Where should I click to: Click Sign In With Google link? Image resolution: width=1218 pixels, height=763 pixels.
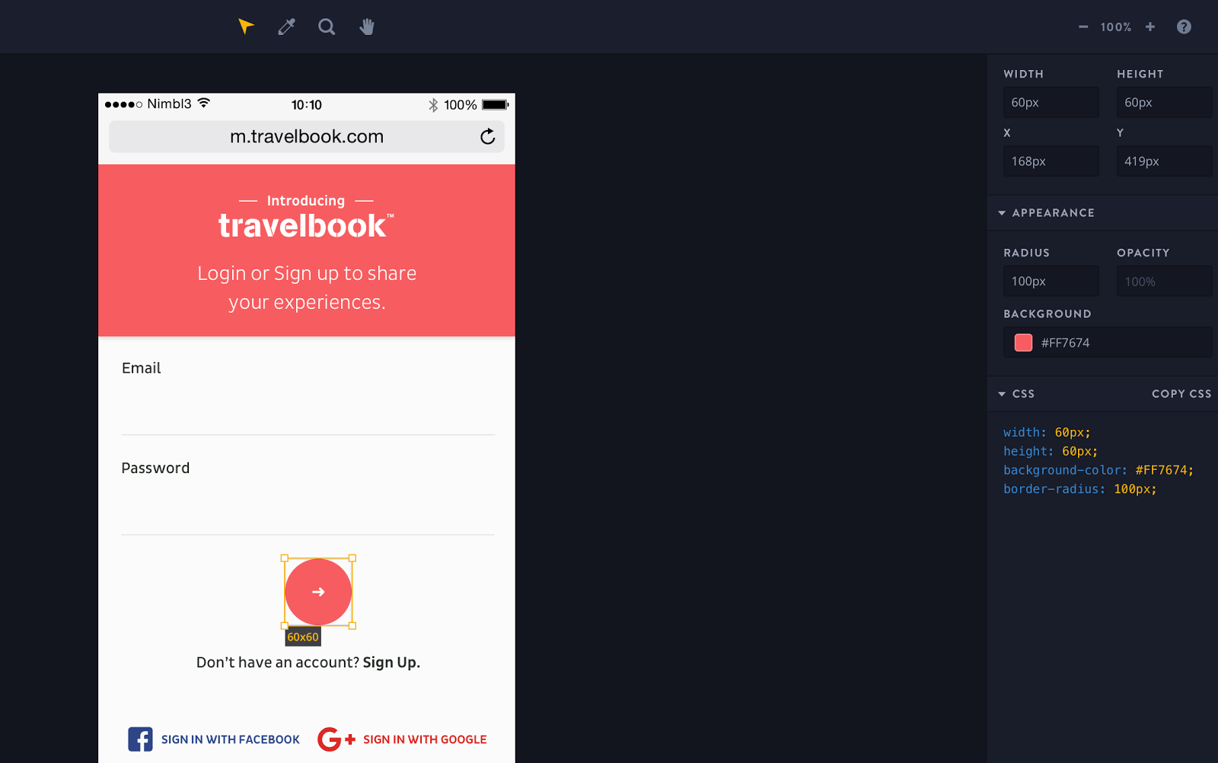pos(425,739)
